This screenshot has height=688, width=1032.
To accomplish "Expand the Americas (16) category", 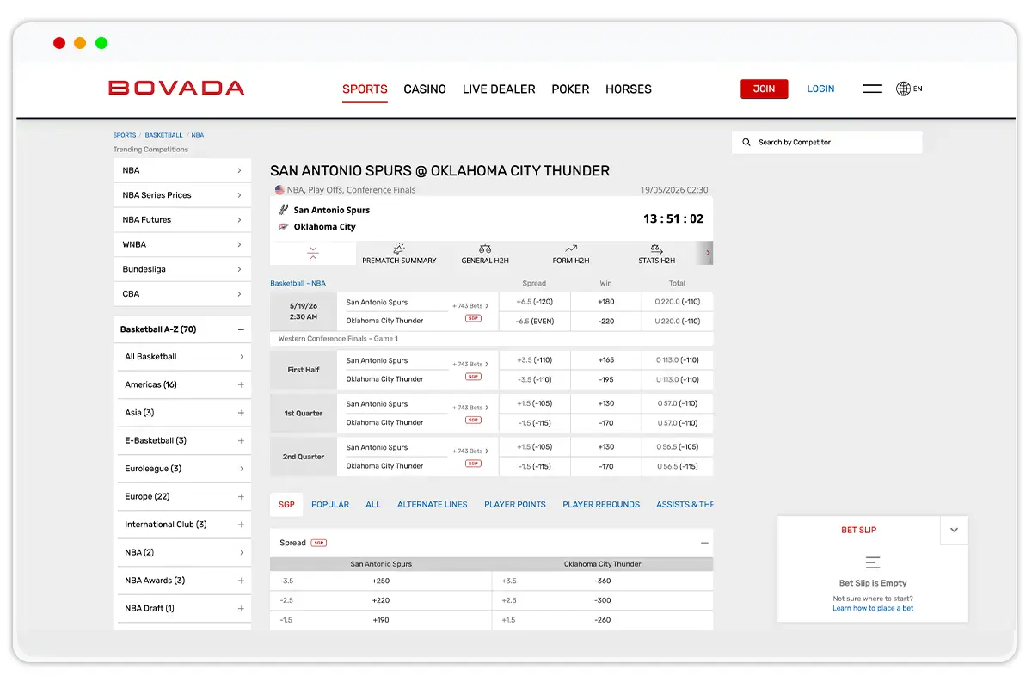I will click(x=241, y=385).
